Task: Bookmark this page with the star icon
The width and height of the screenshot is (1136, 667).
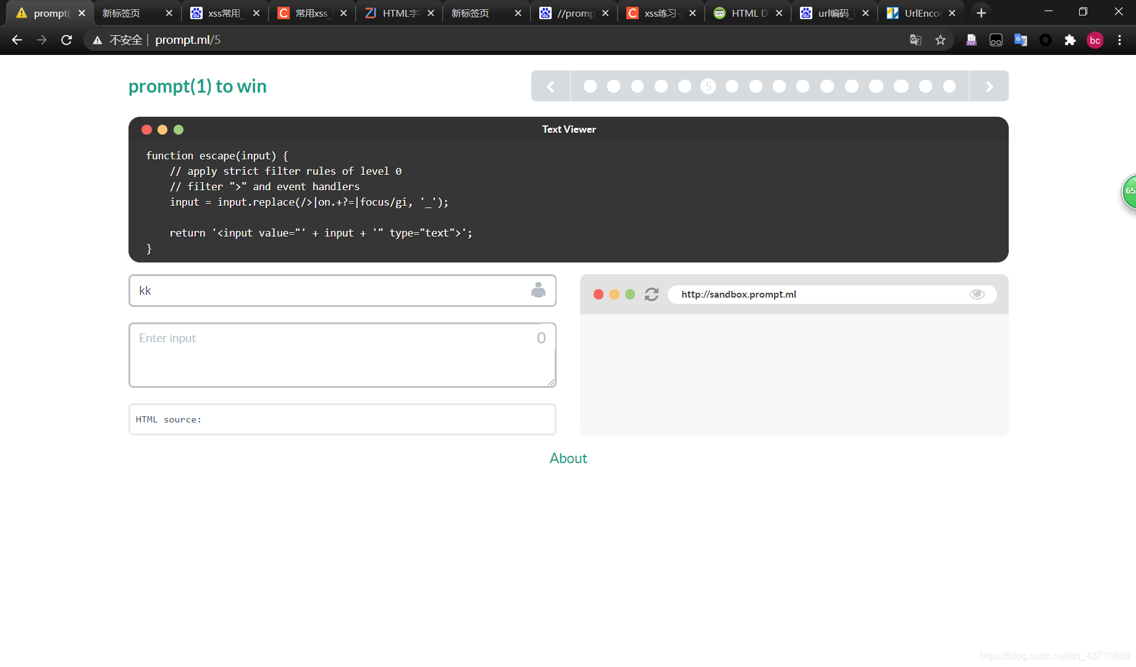Action: 940,40
